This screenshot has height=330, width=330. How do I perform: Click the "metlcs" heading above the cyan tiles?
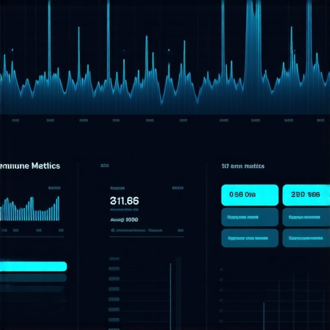[243, 166]
